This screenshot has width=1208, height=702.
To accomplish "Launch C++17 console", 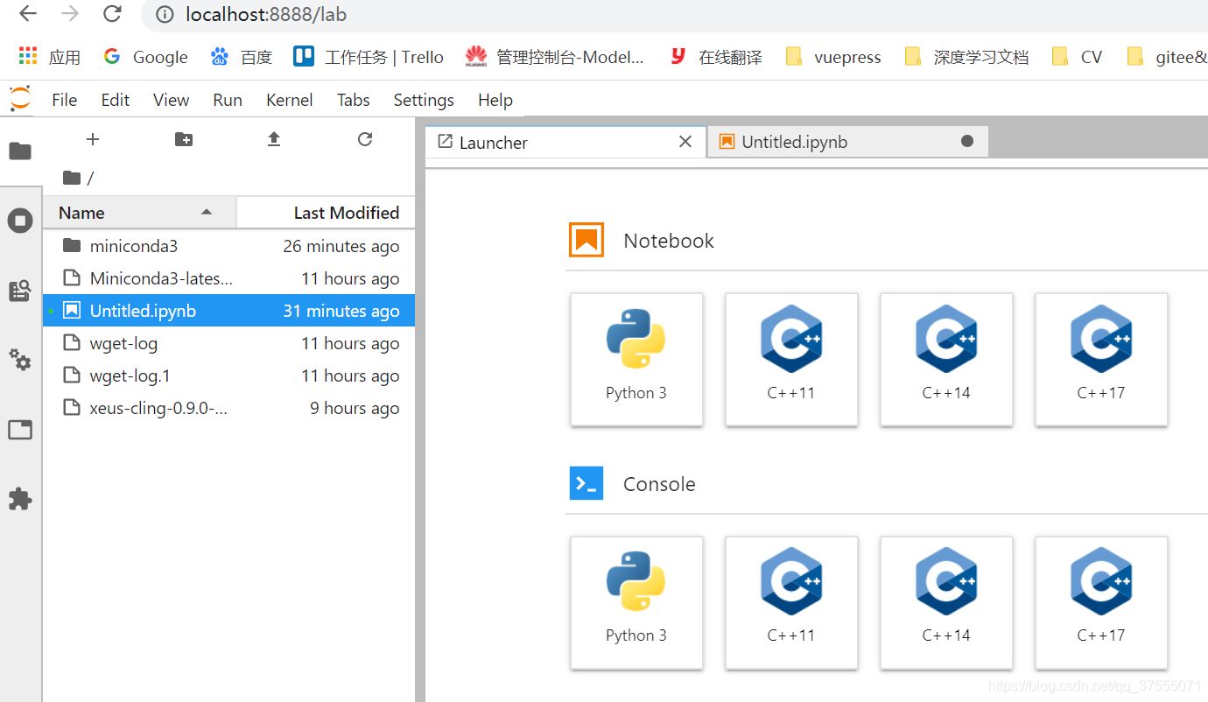I will (x=1101, y=602).
